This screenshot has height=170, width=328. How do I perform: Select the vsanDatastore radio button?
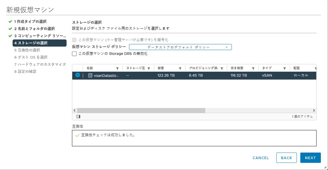pos(78,75)
